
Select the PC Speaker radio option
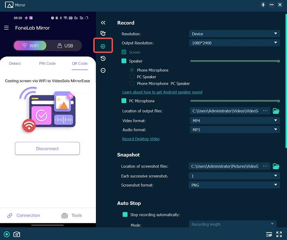[x=132, y=77]
